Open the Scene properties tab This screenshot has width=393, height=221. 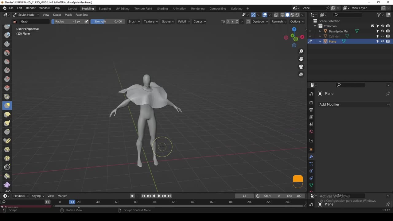point(311,124)
